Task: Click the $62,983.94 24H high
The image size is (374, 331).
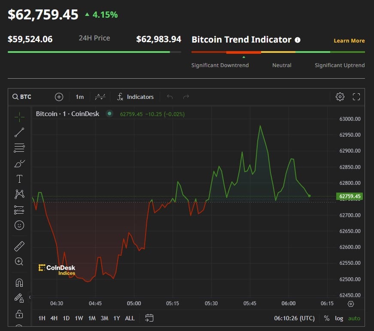Action: coord(158,39)
